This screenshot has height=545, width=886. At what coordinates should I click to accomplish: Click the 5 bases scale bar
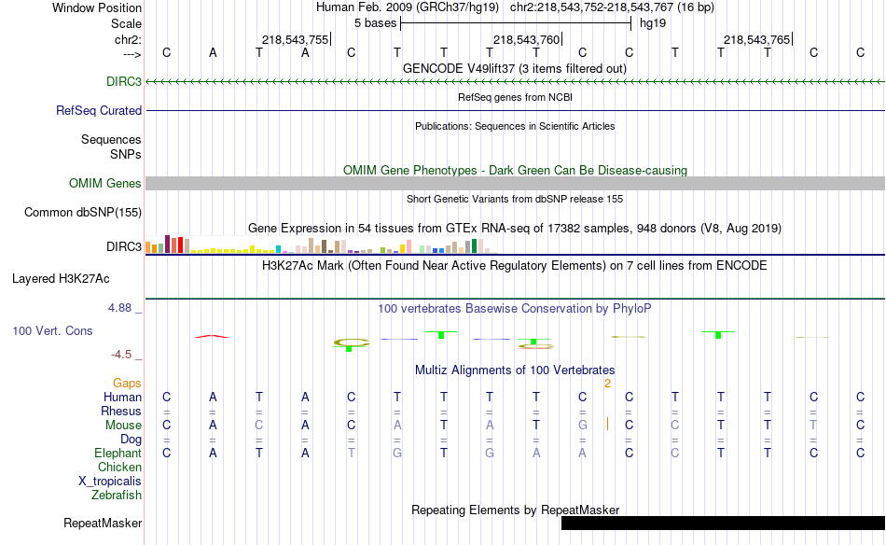coord(516,23)
